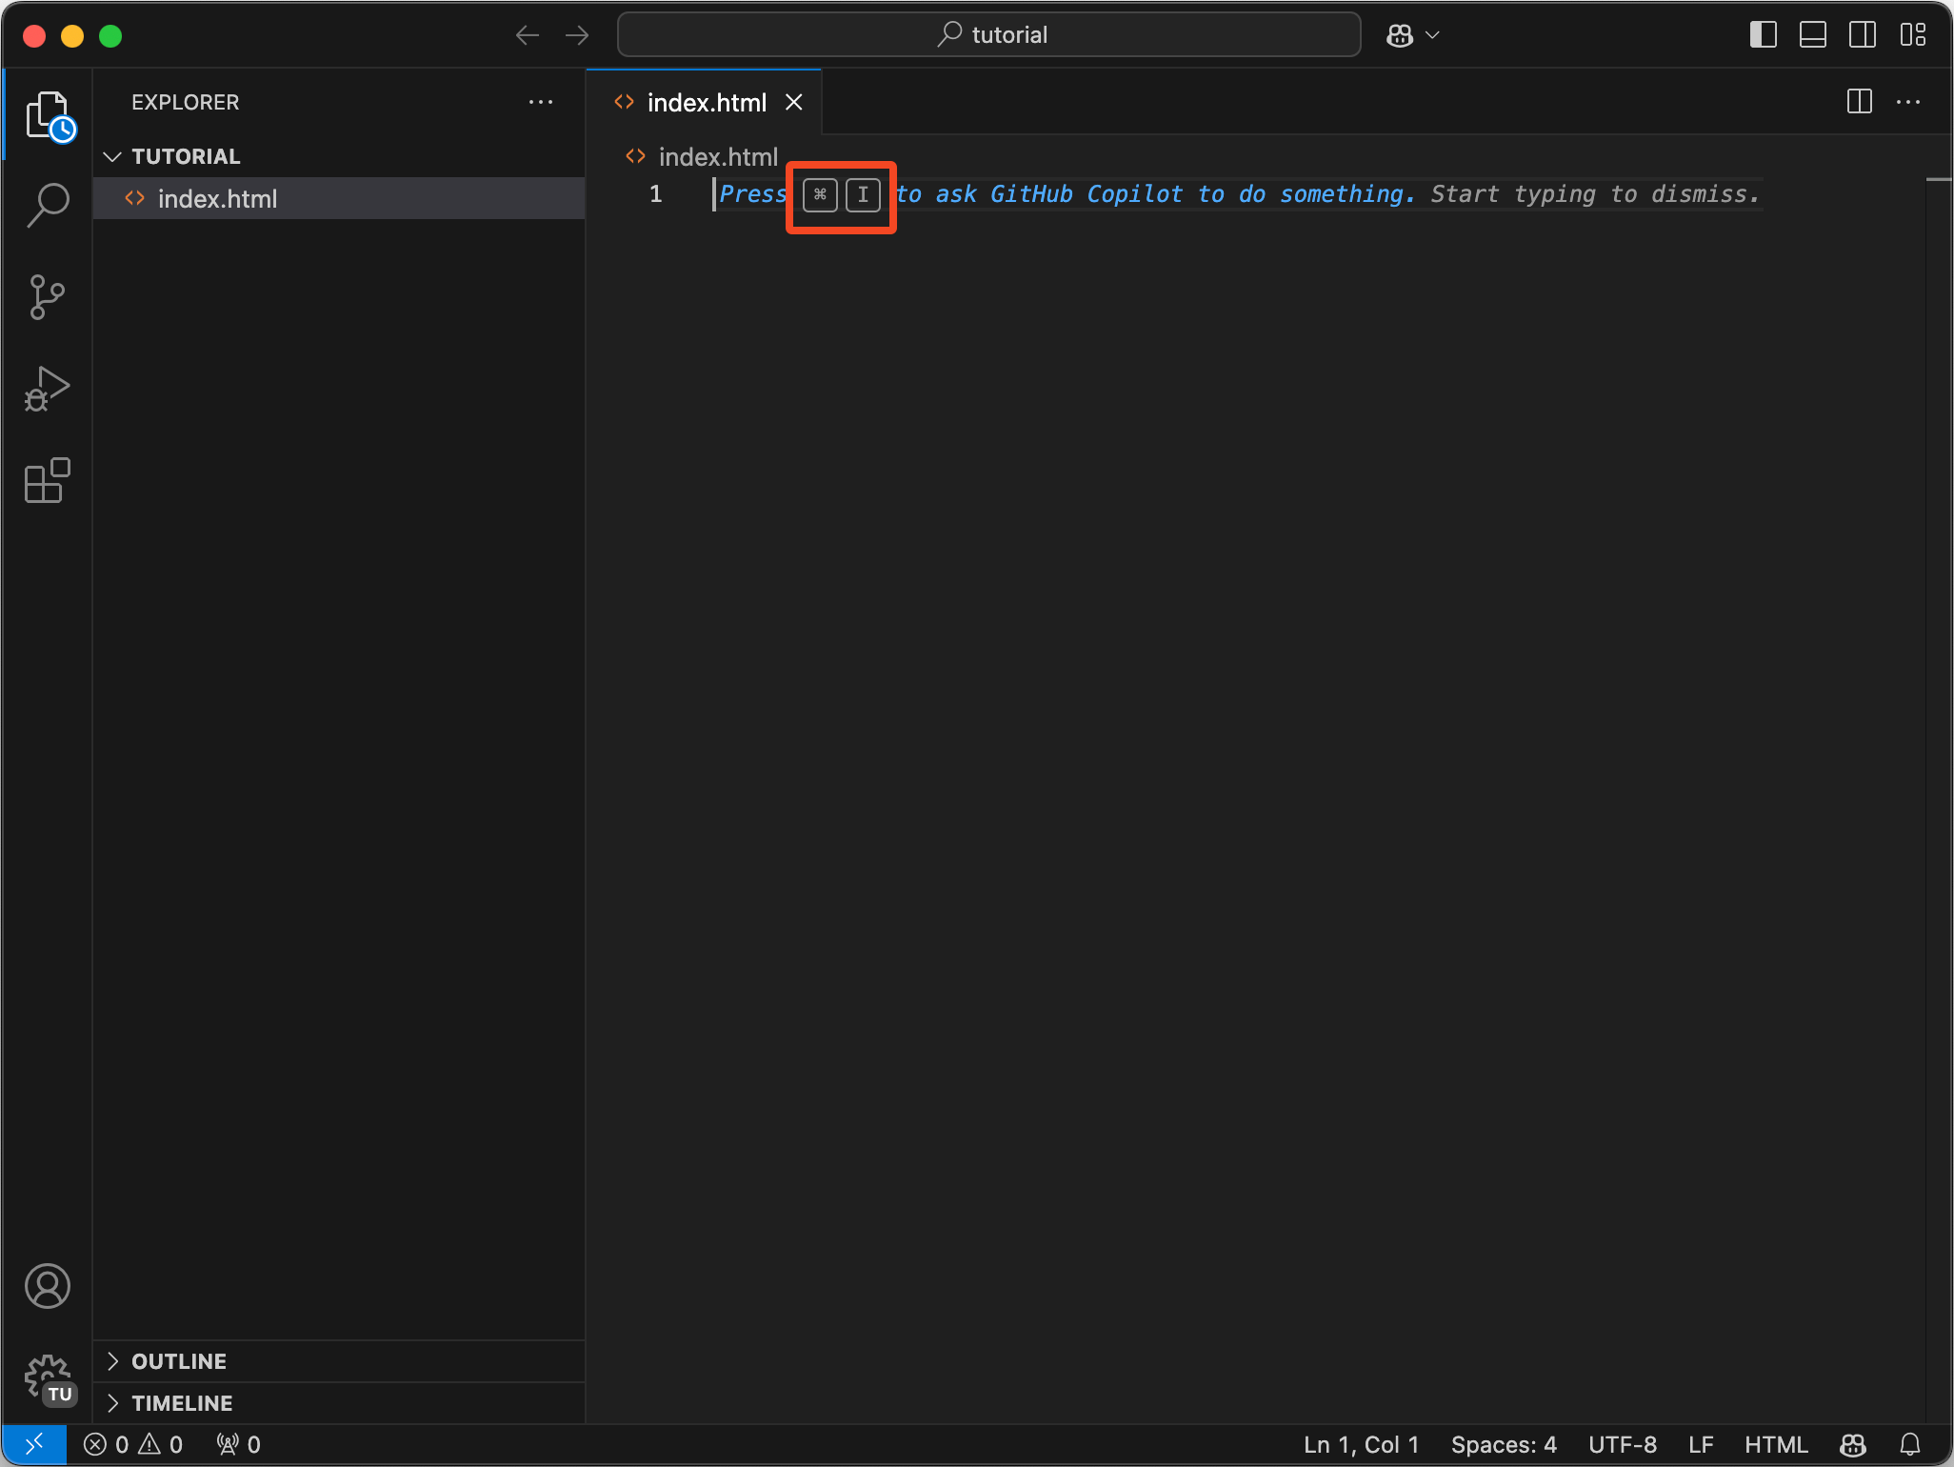Open the Run and Debug view
This screenshot has width=1954, height=1467.
48,389
